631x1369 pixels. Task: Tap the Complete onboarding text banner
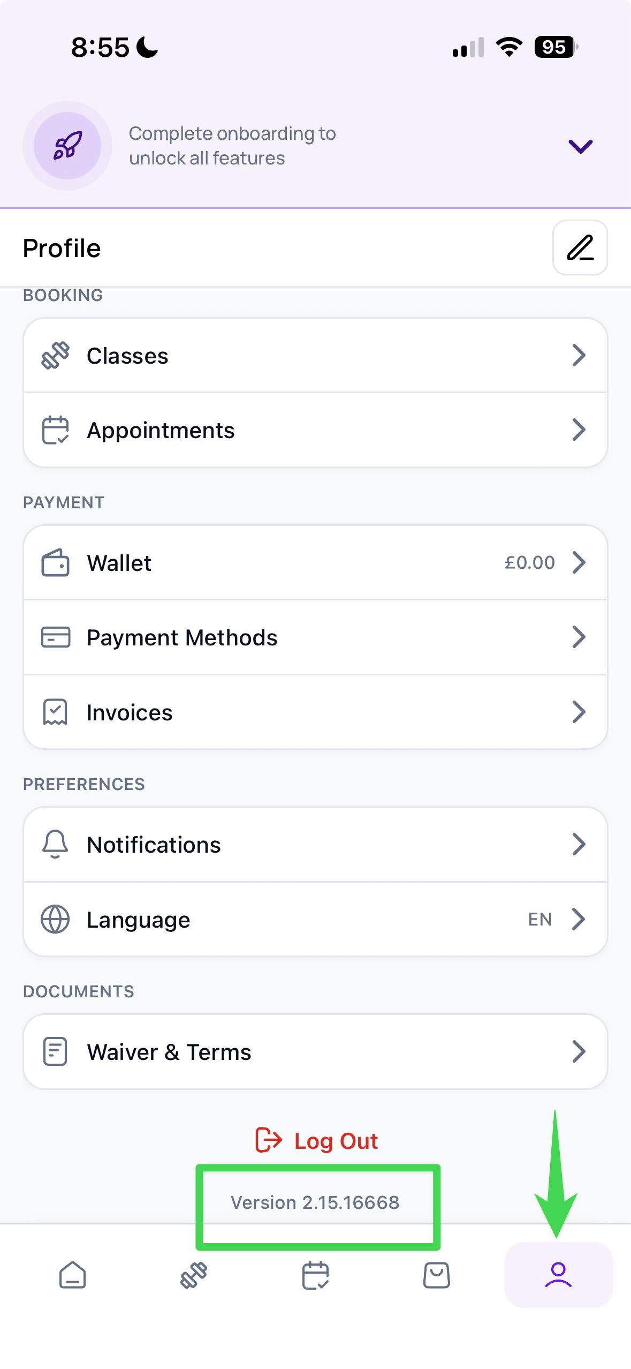click(x=232, y=146)
